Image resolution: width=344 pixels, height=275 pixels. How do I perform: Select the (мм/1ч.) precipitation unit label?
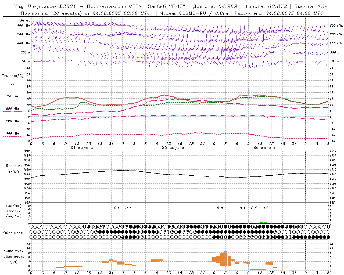coord(14,216)
